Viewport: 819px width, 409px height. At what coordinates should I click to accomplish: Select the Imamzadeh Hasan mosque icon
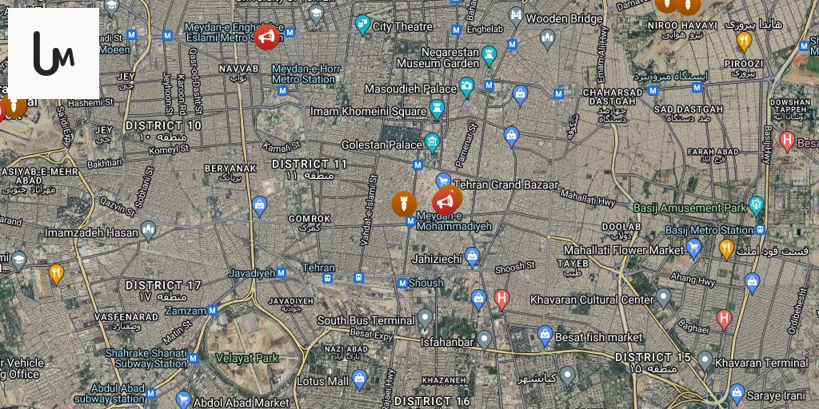click(148, 231)
